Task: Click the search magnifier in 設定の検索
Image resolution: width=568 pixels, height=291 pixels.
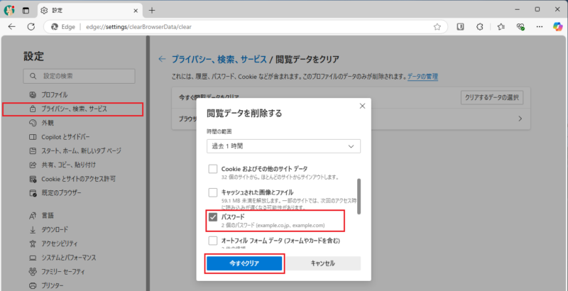Action: pyautogui.click(x=33, y=77)
